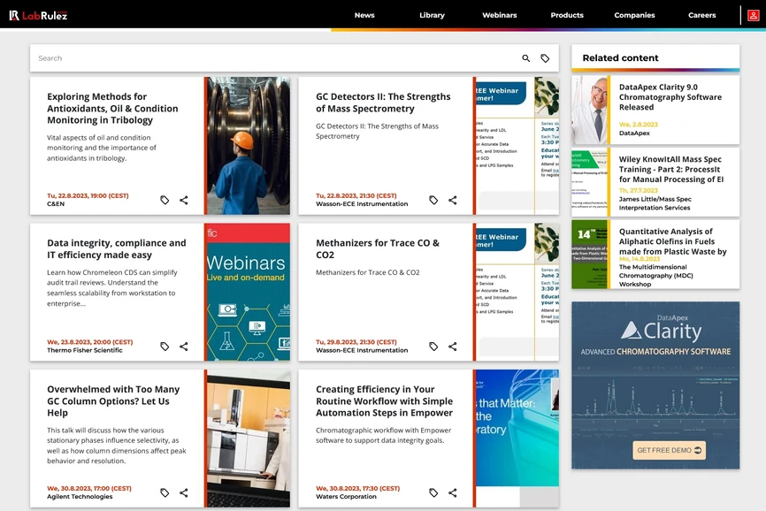Open Creating Efficiency in Your Routine Workflow title
The width and height of the screenshot is (766, 511).
(384, 400)
